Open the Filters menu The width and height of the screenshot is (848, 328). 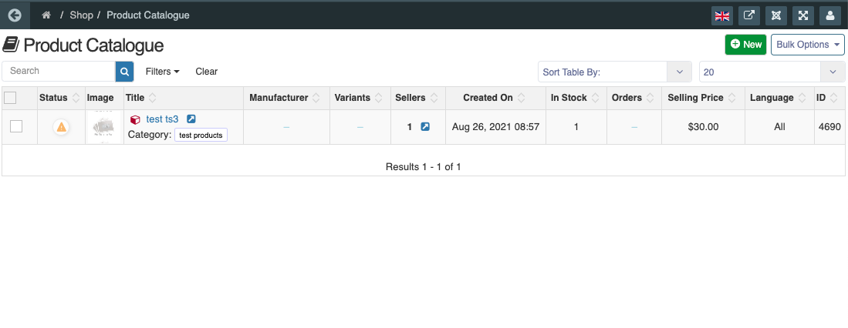tap(162, 71)
